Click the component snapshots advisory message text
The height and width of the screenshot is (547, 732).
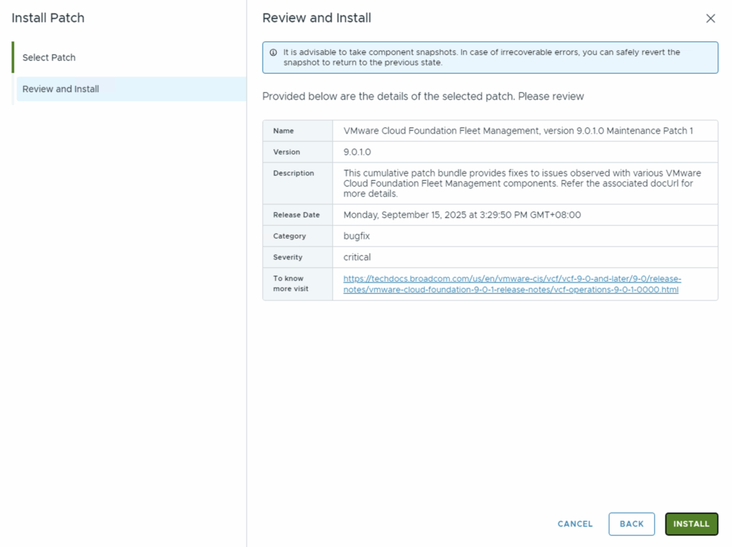click(481, 57)
